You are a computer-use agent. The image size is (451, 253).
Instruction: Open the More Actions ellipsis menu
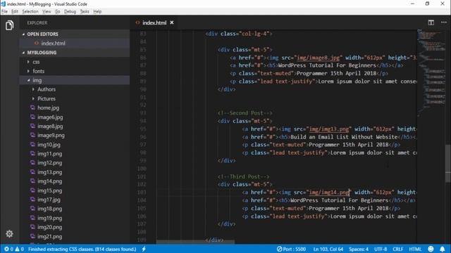coord(444,22)
